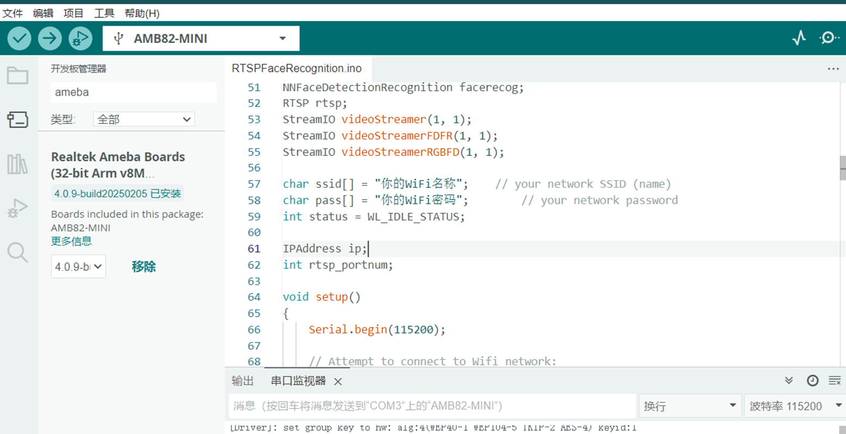This screenshot has width=846, height=434.
Task: Open the 4.0.9 version dropdown
Action: [x=78, y=266]
